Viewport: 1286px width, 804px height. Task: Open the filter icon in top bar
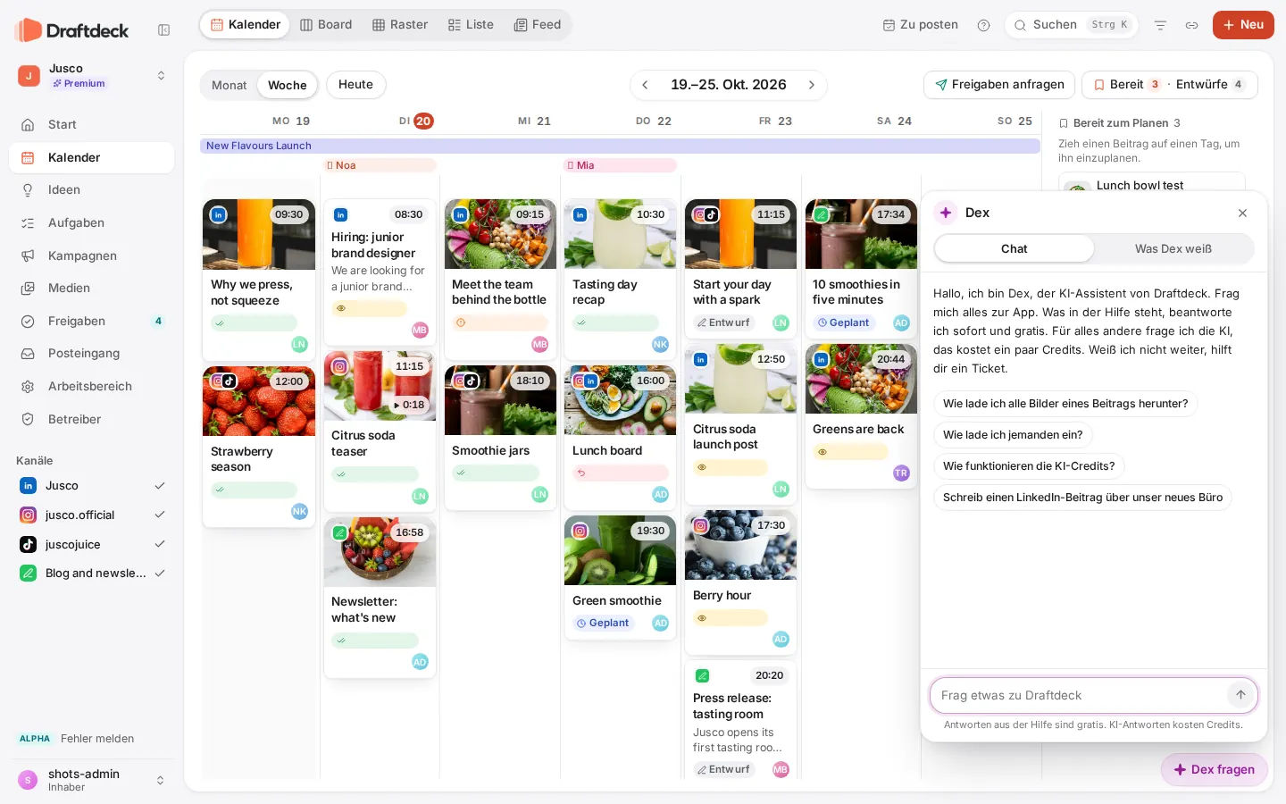click(1161, 25)
